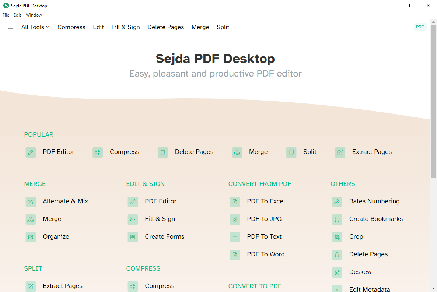Click the PDF To Word link
The image size is (437, 292).
(x=266, y=254)
